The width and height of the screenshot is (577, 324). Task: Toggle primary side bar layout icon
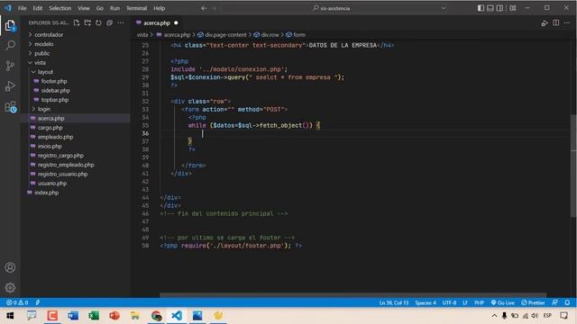click(481, 8)
